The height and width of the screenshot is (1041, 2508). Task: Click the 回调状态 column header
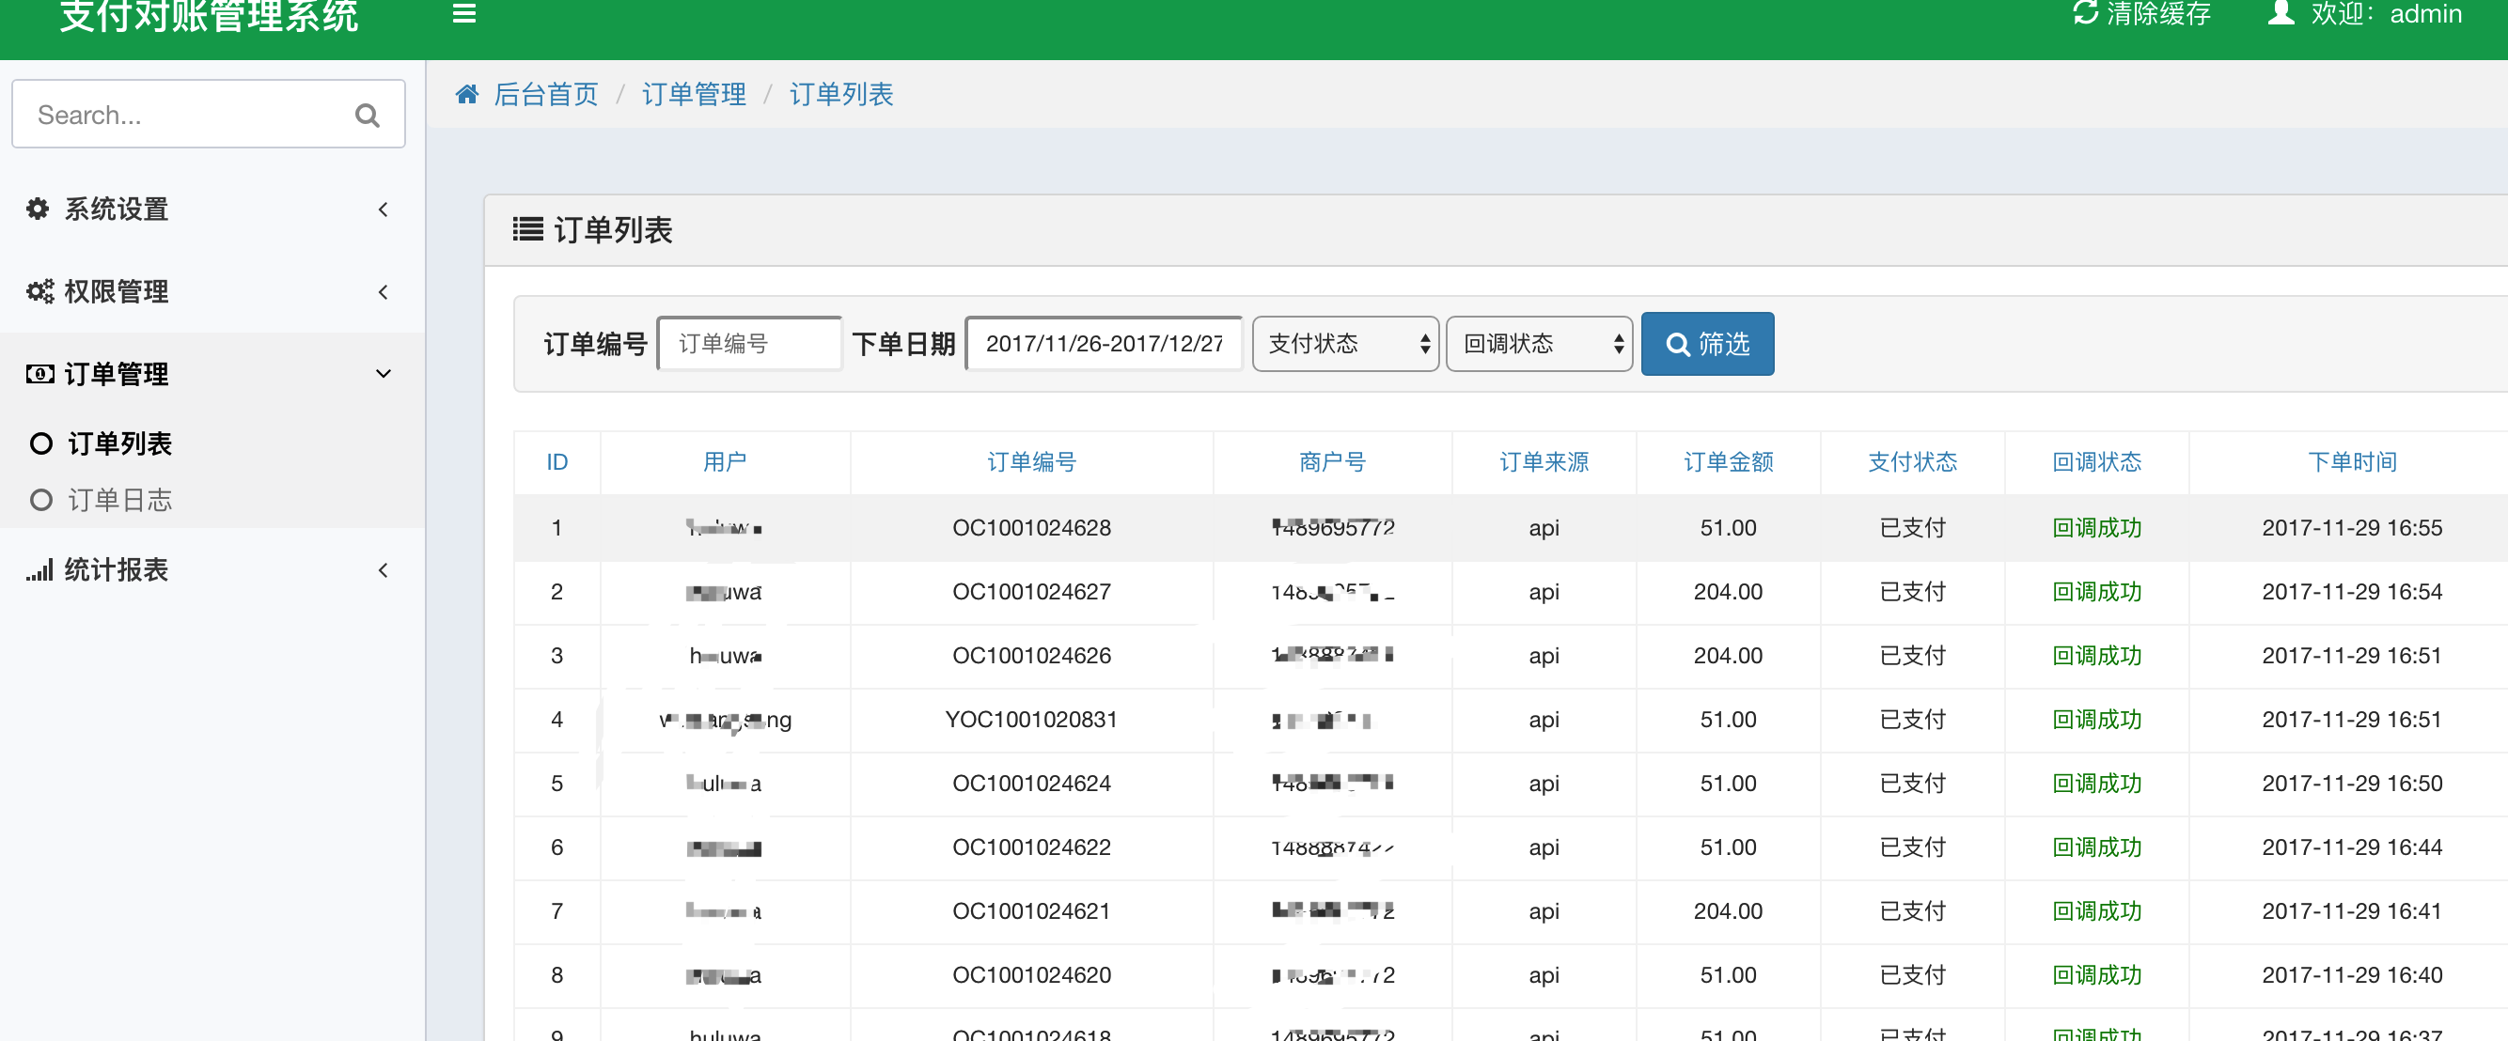coord(2096,462)
